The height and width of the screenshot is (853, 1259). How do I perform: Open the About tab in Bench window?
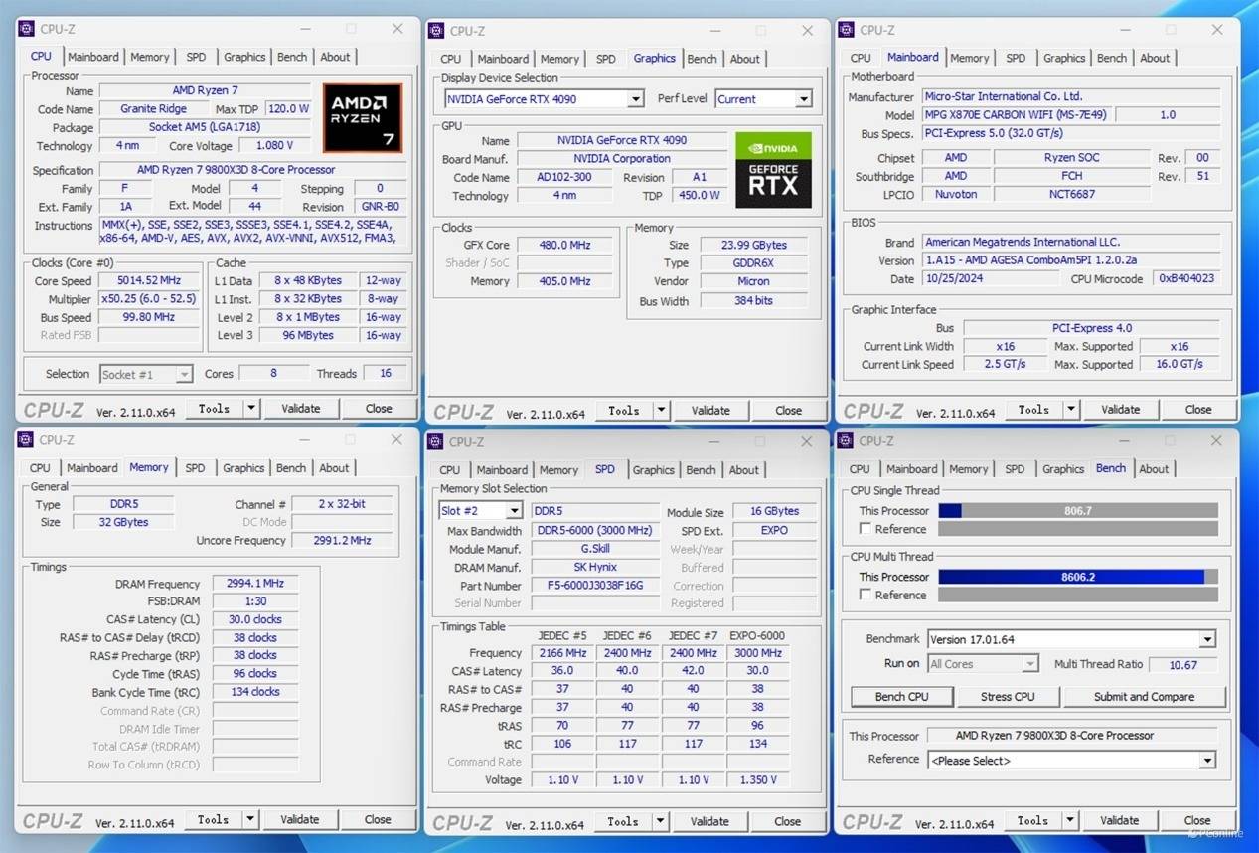pos(1154,469)
